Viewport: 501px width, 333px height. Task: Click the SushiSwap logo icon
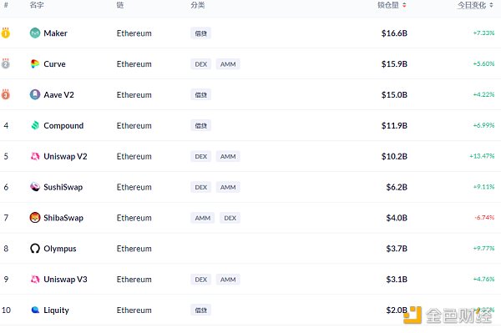pyautogui.click(x=35, y=187)
